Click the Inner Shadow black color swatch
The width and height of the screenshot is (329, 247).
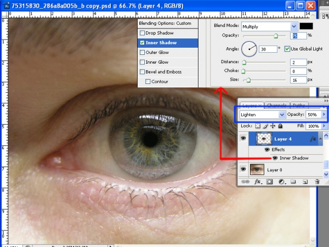coord(306,26)
